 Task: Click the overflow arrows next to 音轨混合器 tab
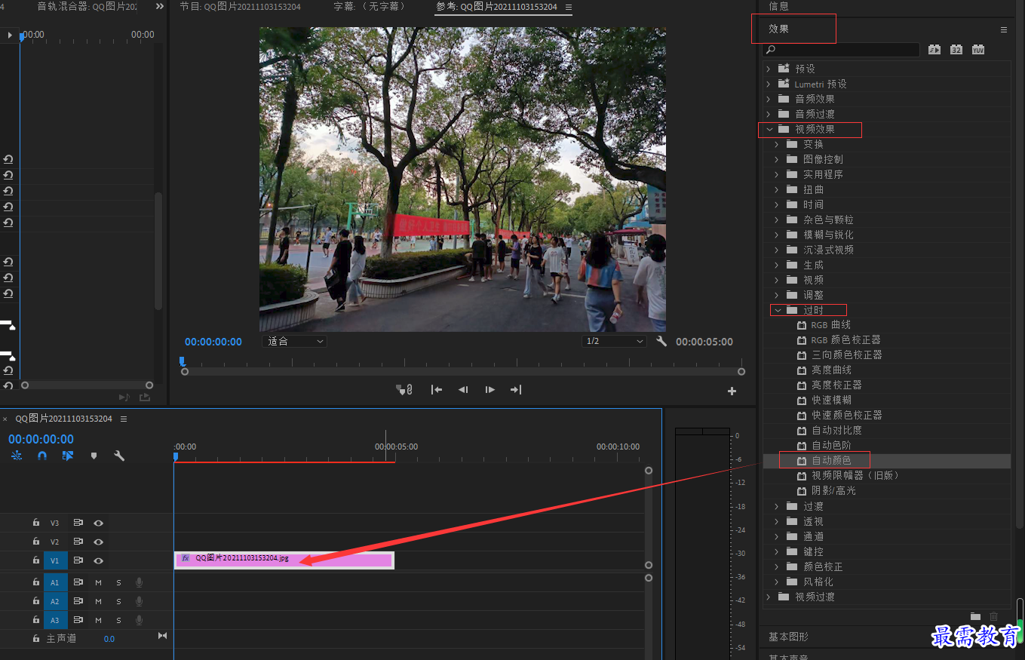tap(160, 6)
